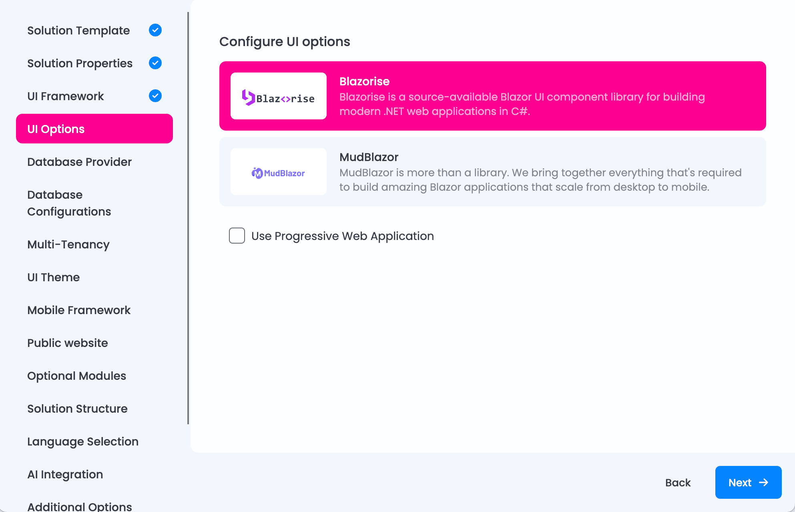Click the MudBlazor description text
This screenshot has width=795, height=512.
point(540,180)
